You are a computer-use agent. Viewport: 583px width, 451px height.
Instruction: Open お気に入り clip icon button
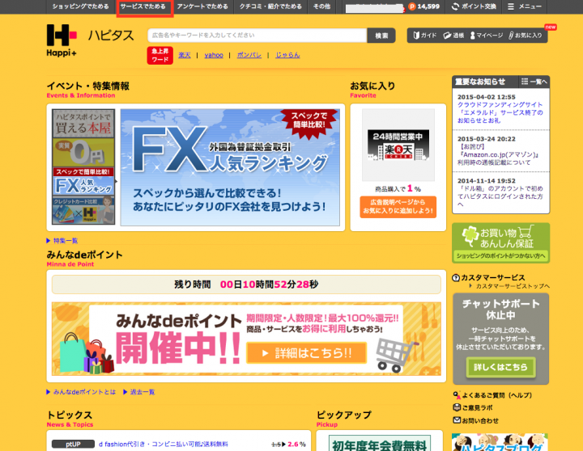pos(526,36)
